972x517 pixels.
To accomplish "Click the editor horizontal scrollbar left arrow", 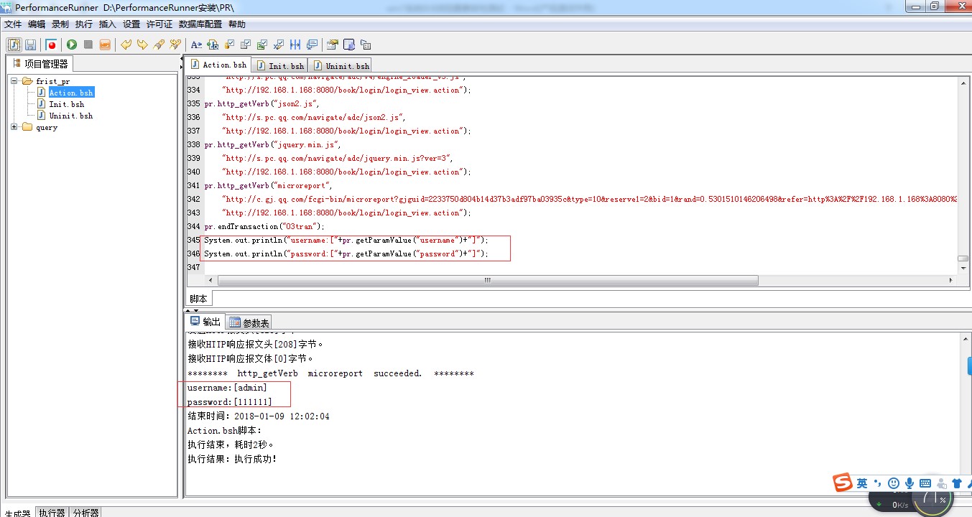I will [x=210, y=281].
